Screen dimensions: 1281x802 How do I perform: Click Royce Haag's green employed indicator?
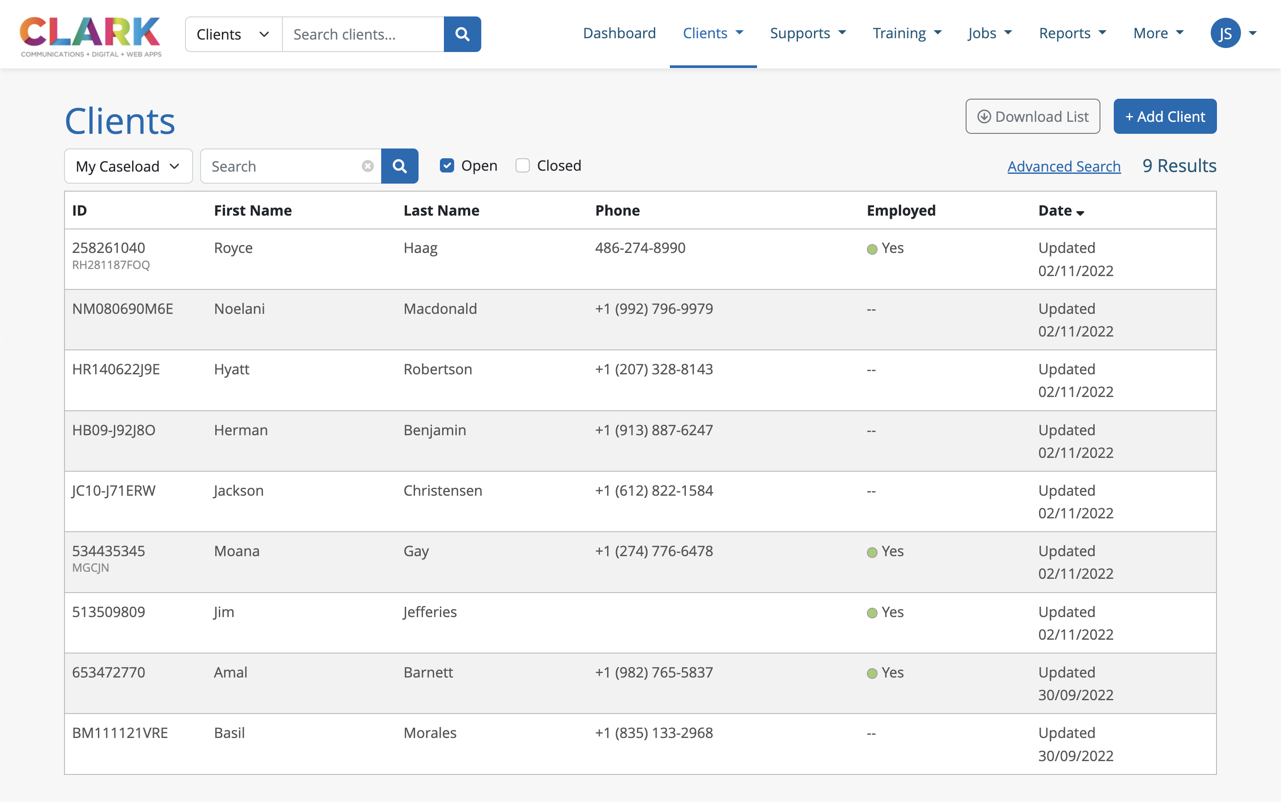point(871,249)
